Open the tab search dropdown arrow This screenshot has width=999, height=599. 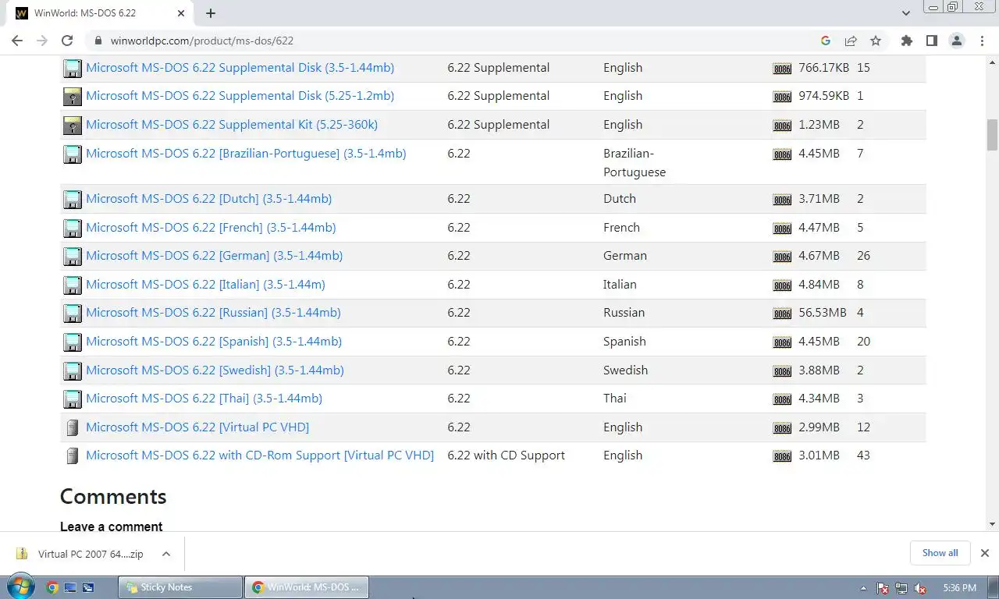pos(906,13)
